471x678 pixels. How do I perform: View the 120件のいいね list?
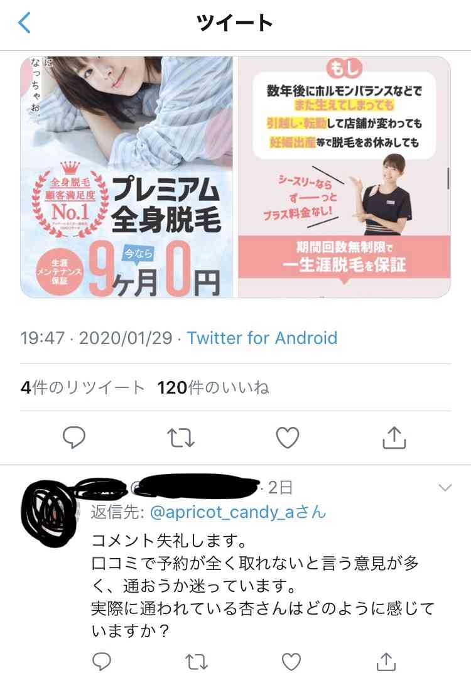click(x=214, y=387)
